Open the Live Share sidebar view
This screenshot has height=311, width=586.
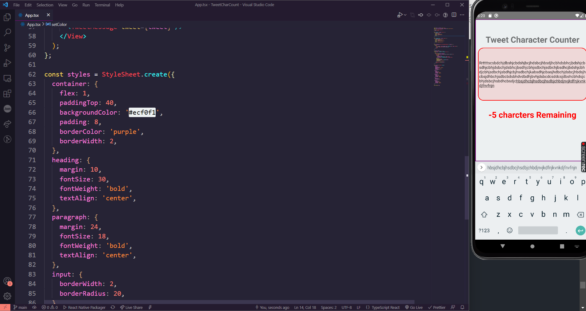point(7,124)
